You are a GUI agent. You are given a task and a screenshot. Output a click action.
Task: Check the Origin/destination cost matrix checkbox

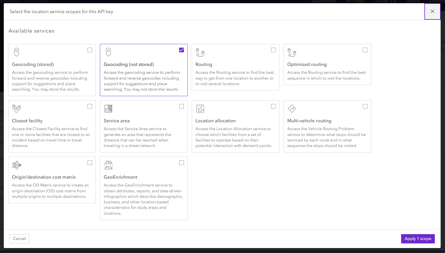[x=90, y=163]
